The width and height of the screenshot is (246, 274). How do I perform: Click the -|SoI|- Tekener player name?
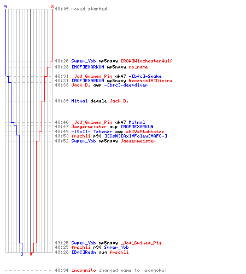coord(92,132)
